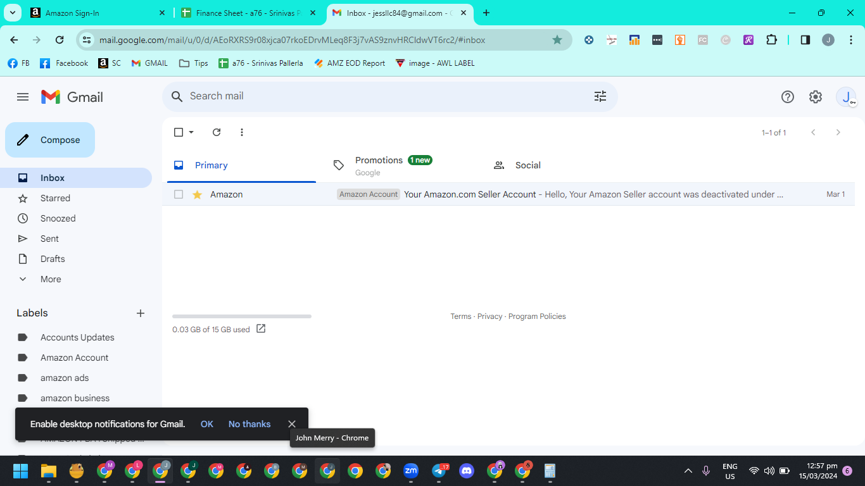The width and height of the screenshot is (865, 486).
Task: Open Calculator from the taskbar
Action: [x=550, y=471]
